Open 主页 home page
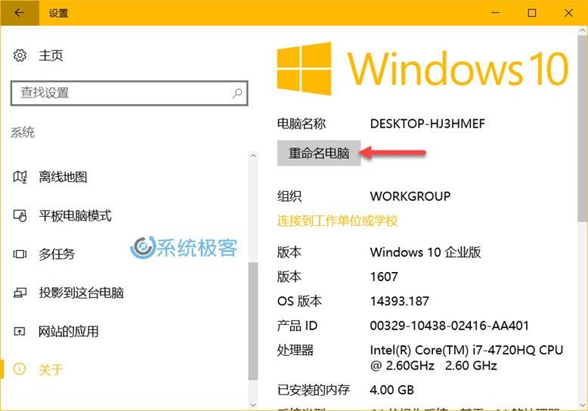This screenshot has width=588, height=411. [51, 55]
